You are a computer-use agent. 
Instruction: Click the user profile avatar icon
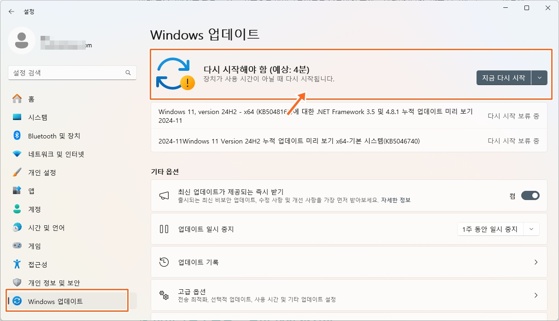coord(21,40)
